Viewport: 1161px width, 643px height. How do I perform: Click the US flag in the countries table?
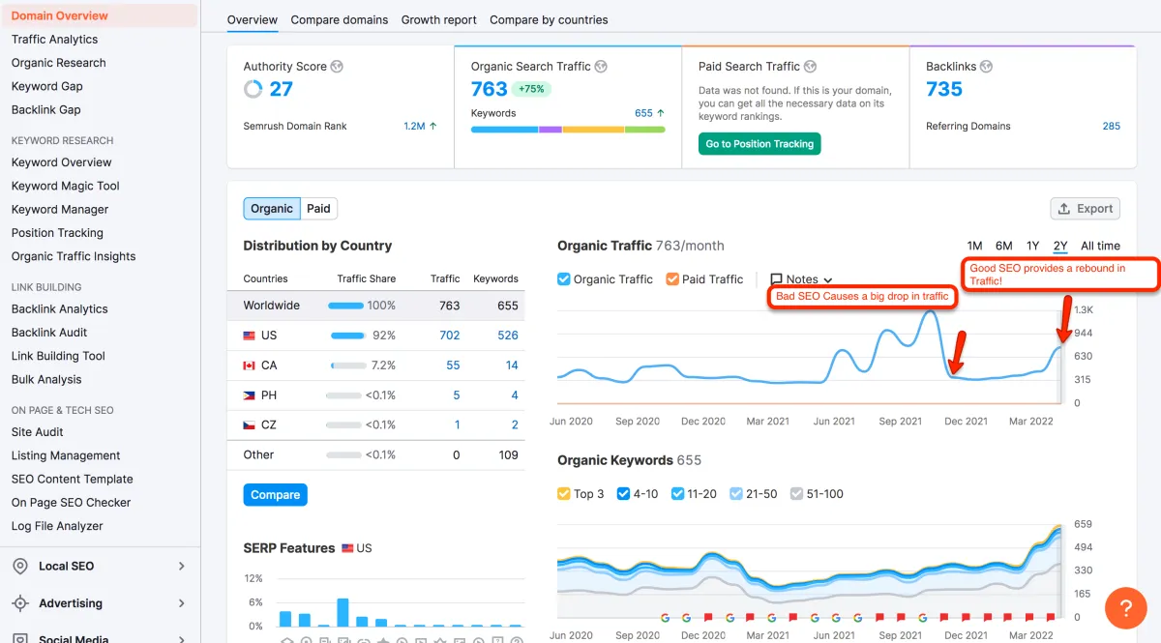point(250,336)
